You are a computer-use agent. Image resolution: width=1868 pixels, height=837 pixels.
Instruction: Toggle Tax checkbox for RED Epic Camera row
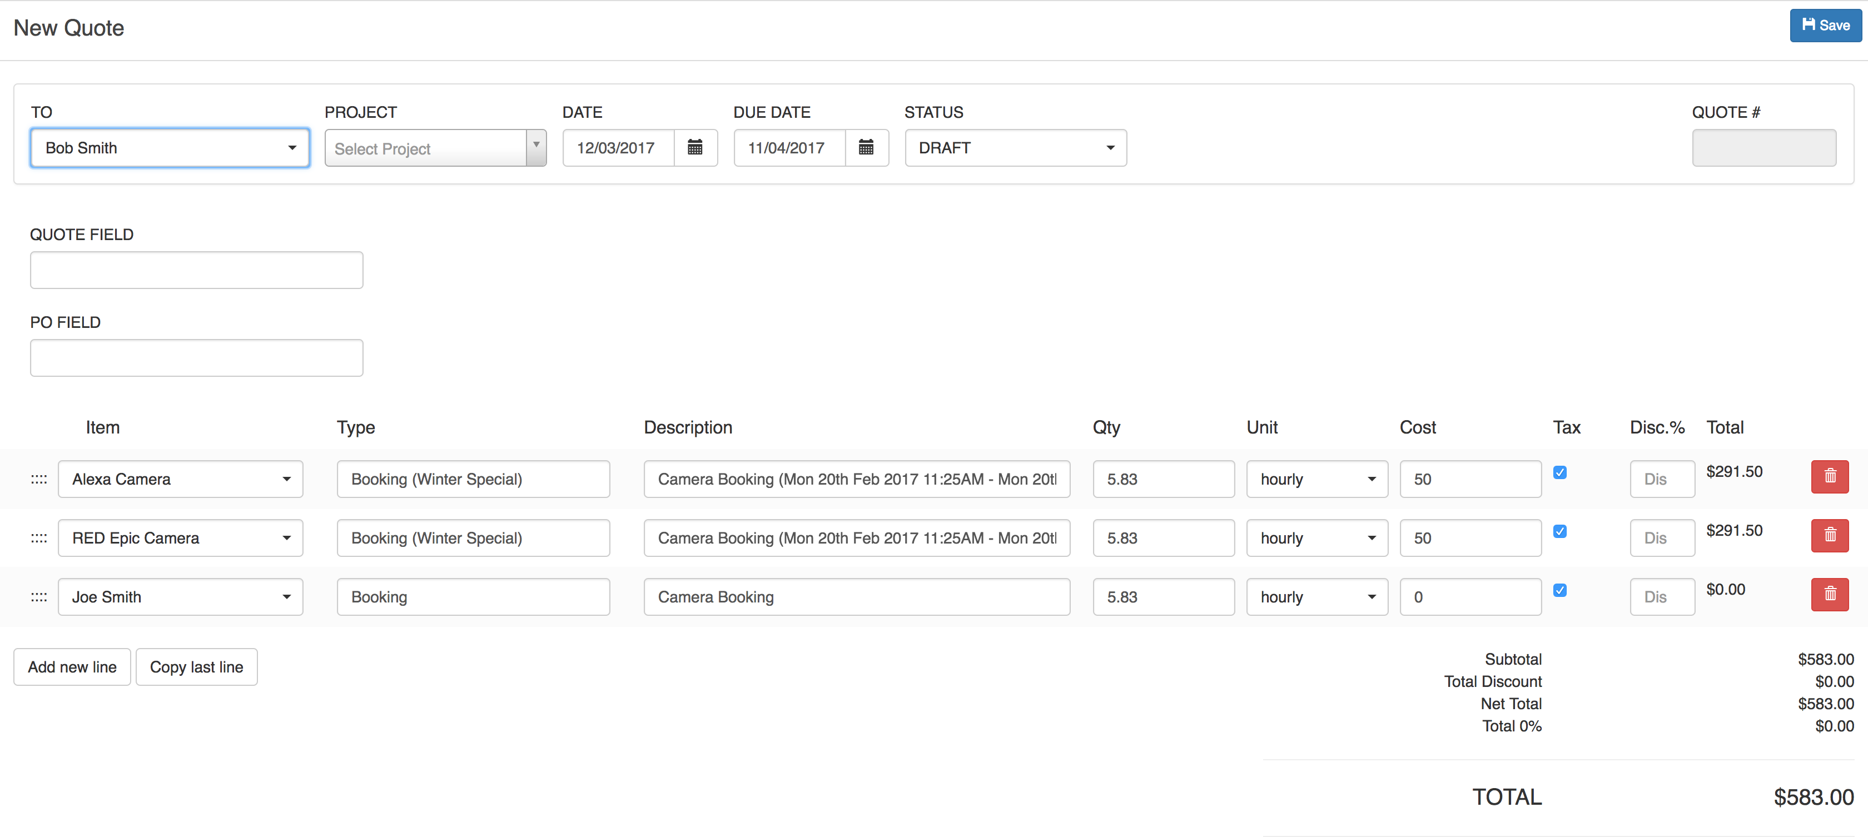1560,531
